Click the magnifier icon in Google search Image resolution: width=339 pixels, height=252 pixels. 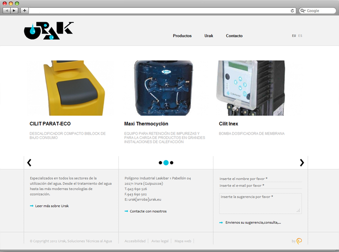point(303,11)
